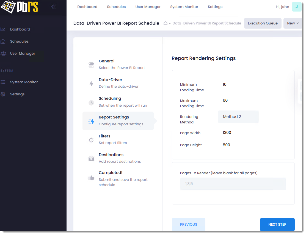
Task: Click the Schedules house icon in the sidebar
Action: (x=3, y=41)
